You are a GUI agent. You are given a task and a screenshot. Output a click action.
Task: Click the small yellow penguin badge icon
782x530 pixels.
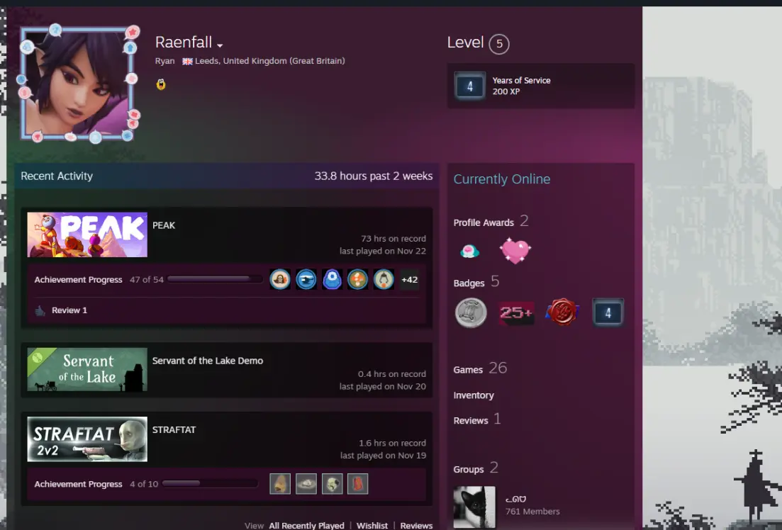click(x=162, y=85)
